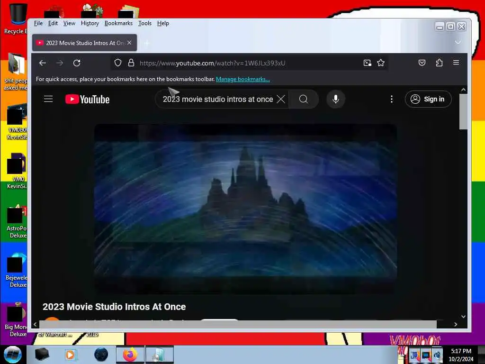Screen dimensions: 485x364
Task: Click the horizontal scrollbar left arrow
Action: [35, 324]
